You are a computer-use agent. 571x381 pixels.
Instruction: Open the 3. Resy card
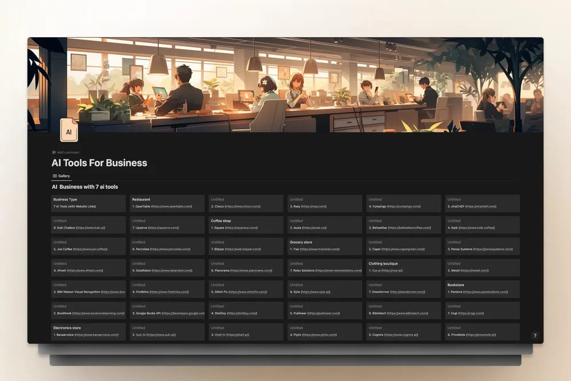click(x=325, y=203)
